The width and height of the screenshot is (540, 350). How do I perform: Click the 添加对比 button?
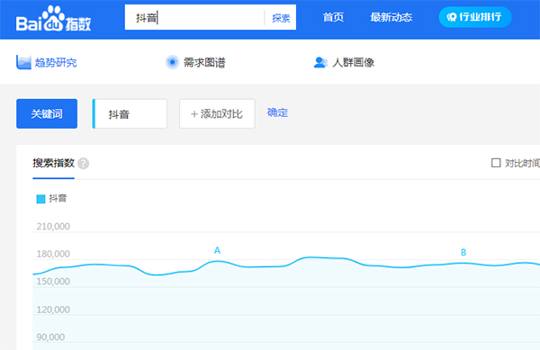coord(217,113)
